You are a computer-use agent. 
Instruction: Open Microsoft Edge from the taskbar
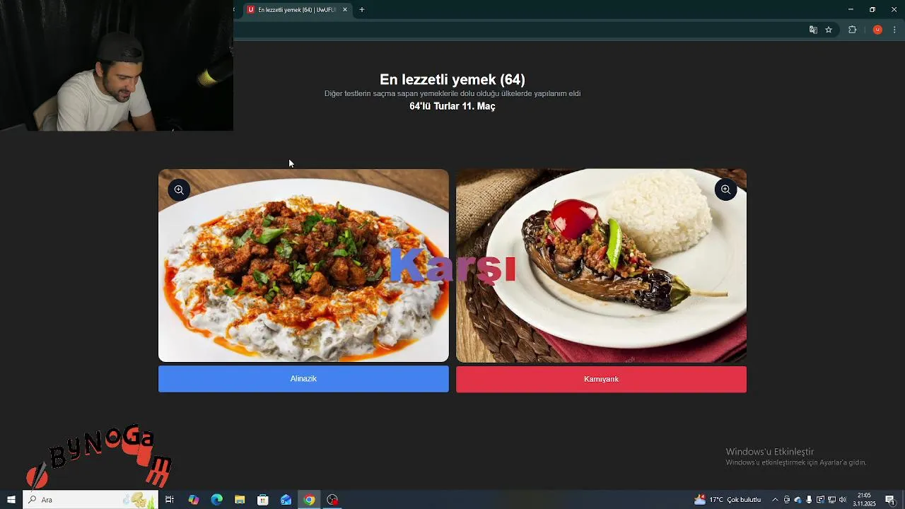coord(217,500)
